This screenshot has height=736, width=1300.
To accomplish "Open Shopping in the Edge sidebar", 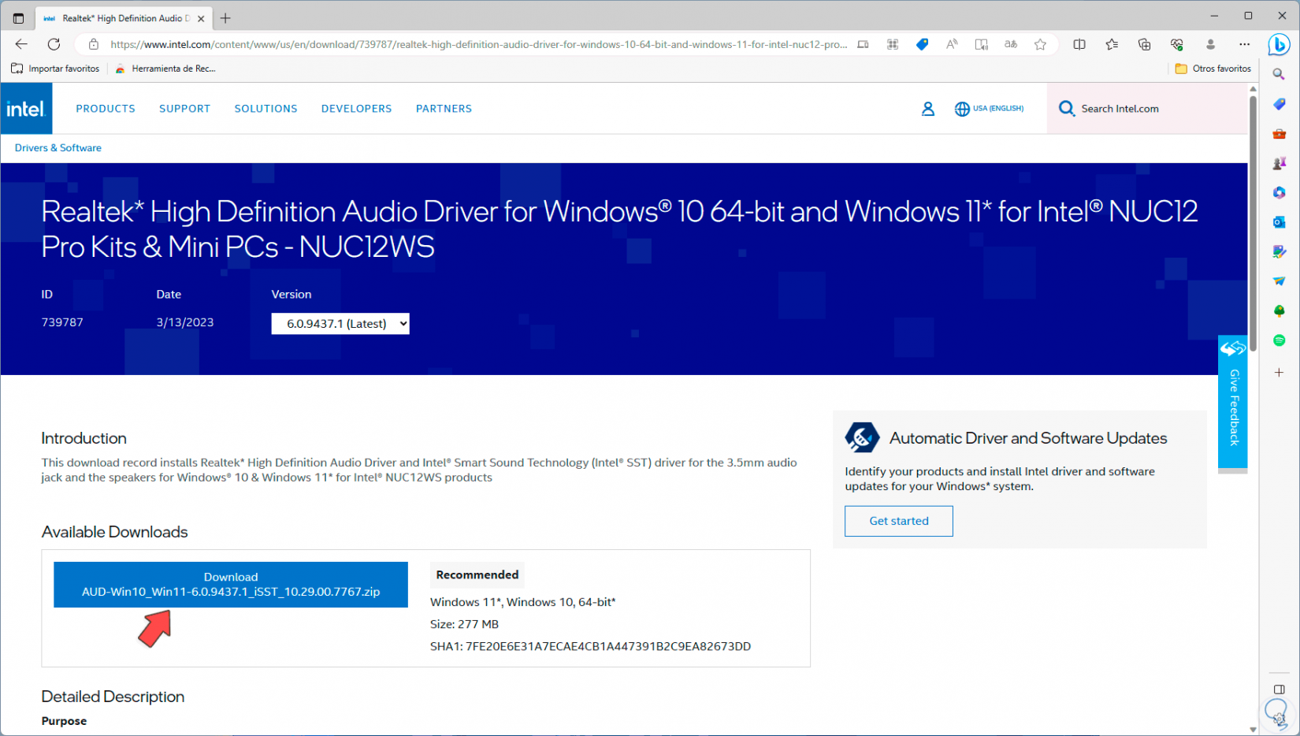I will 1279,104.
